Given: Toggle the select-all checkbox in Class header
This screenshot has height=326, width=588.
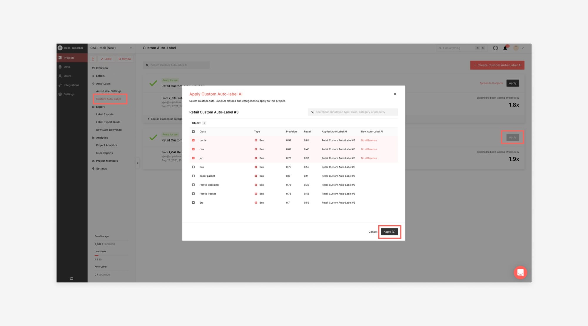Looking at the screenshot, I should pos(193,131).
